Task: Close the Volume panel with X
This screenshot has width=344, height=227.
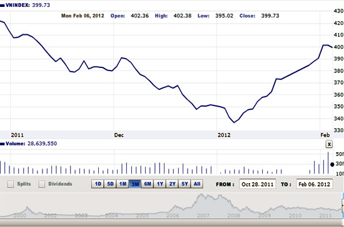Action: pyautogui.click(x=329, y=144)
